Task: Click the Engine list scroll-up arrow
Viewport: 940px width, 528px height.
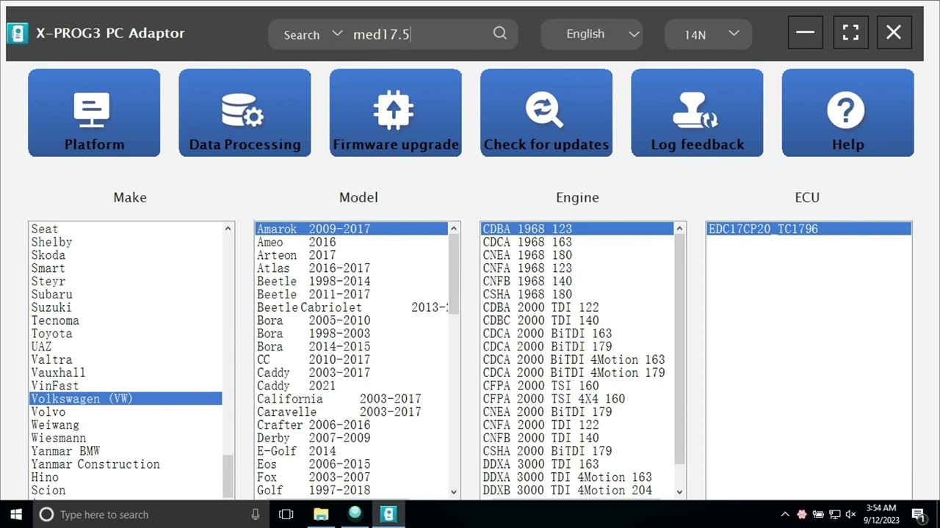Action: [x=679, y=229]
